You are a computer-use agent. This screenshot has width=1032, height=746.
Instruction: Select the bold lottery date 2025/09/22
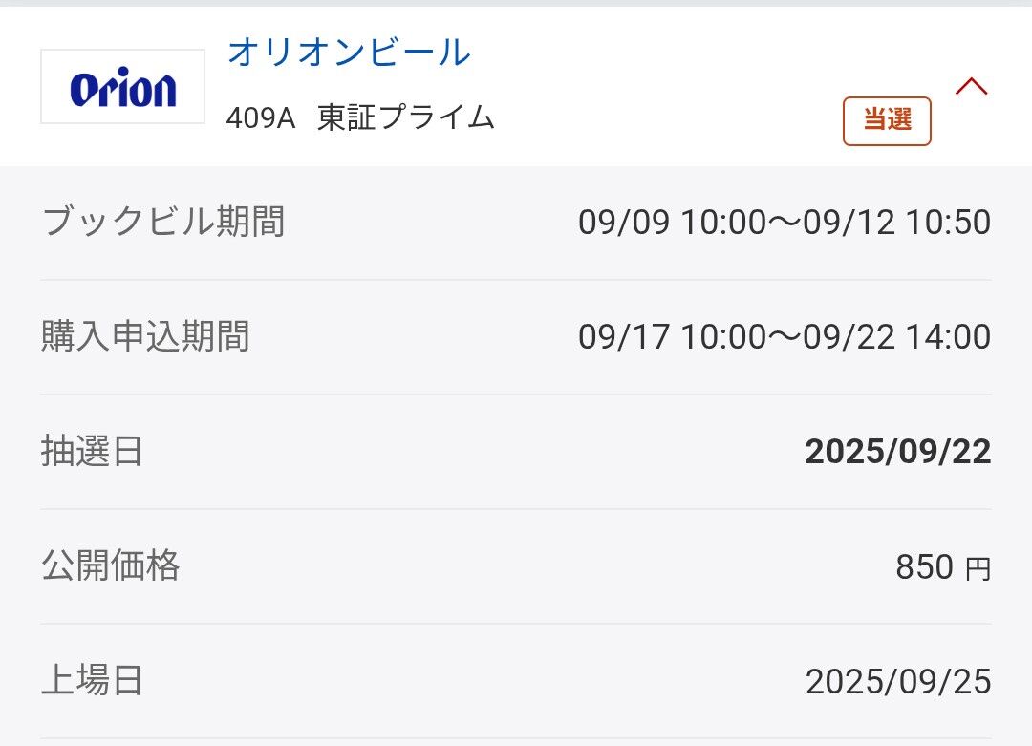(x=897, y=452)
